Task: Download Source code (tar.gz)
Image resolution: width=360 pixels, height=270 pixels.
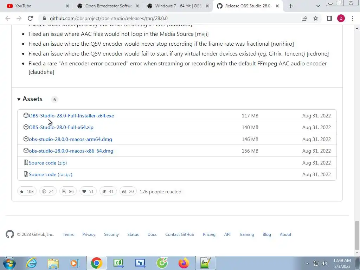Action: (51, 174)
